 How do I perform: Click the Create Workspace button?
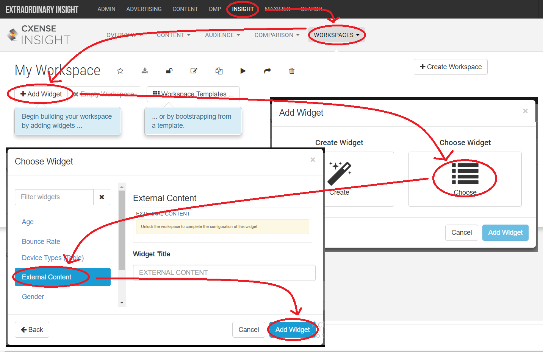point(451,67)
